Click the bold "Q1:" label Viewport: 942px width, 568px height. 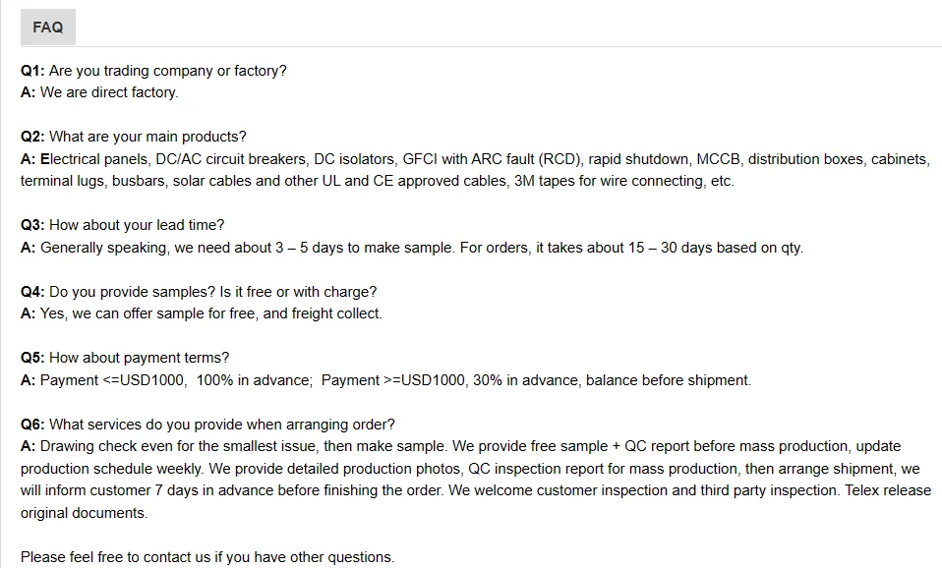click(32, 71)
